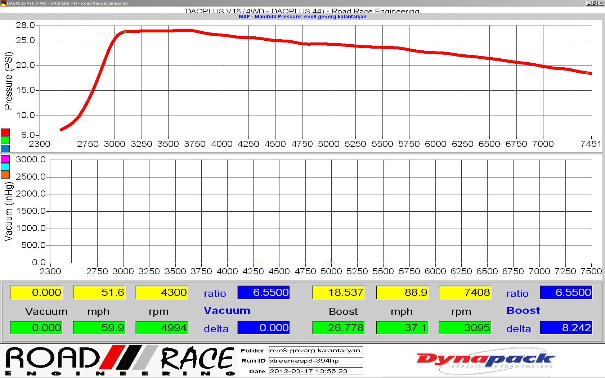
Task: Click the 7500 rpm label on vacuum chart
Action: 591,271
